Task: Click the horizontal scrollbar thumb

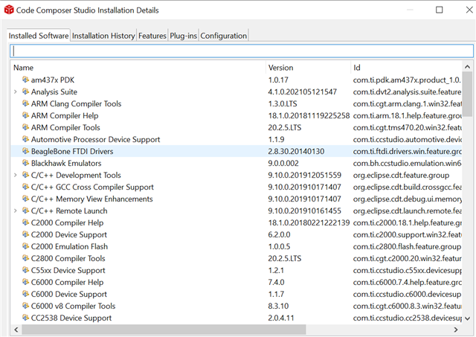Action: click(164, 330)
